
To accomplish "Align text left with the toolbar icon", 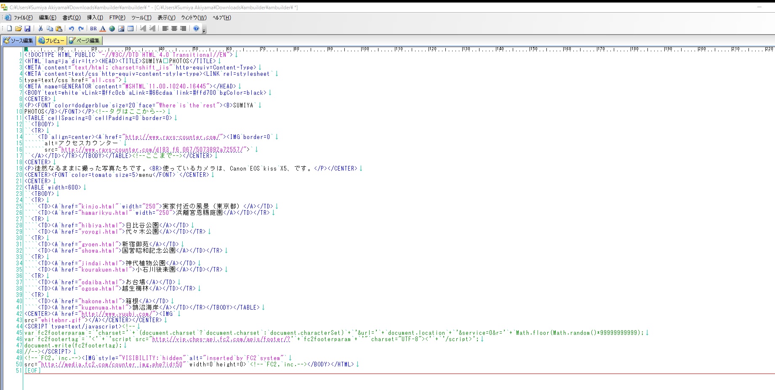I will (x=165, y=29).
